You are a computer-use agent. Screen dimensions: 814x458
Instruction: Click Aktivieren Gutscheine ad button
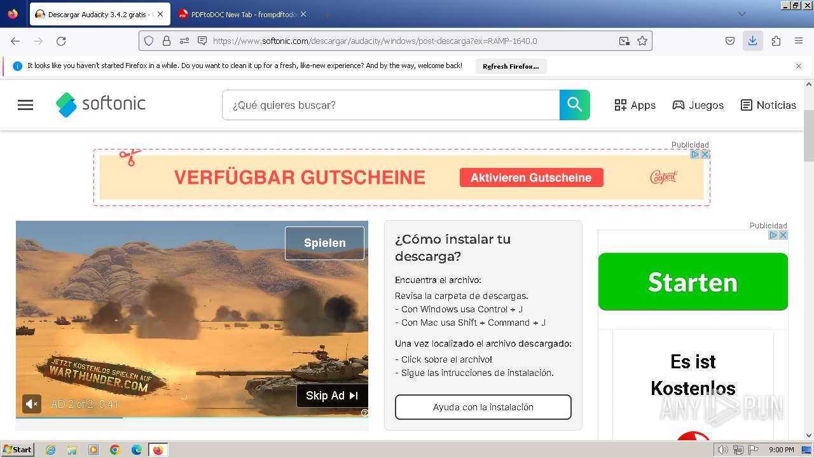(531, 177)
